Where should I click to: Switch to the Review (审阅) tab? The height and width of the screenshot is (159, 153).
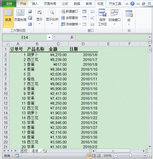[89, 4]
